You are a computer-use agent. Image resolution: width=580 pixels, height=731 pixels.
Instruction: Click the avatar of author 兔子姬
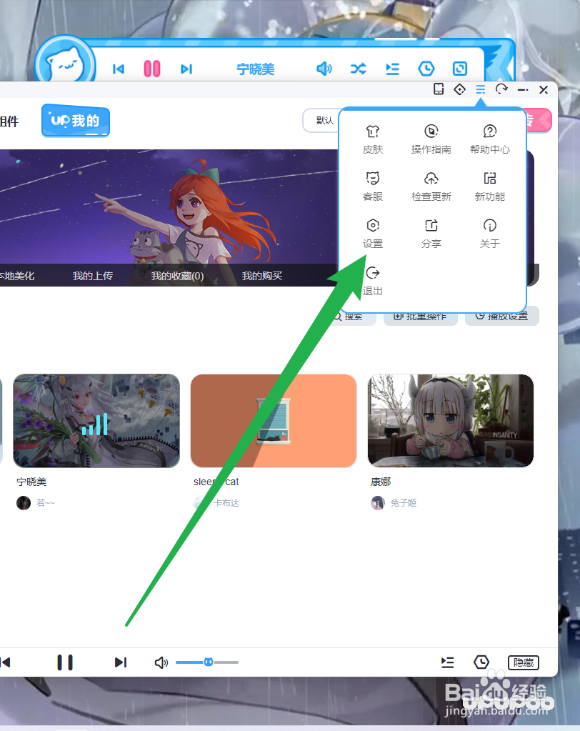(378, 503)
